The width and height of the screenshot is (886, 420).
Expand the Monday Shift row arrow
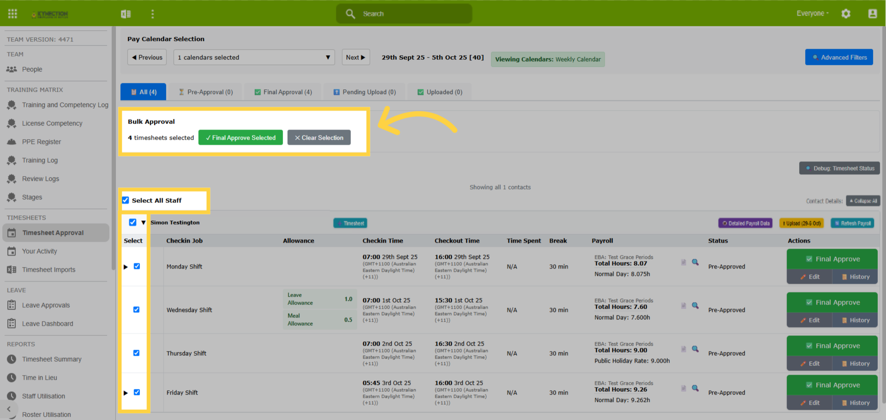pos(126,266)
